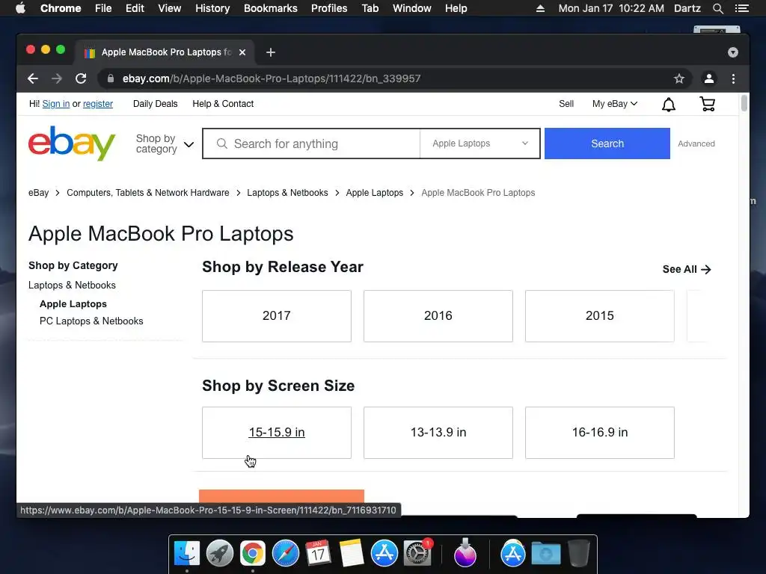Open the Window menu
Viewport: 766px width, 574px height.
[x=412, y=8]
